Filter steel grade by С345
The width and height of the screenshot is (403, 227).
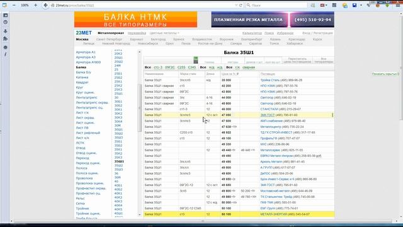coord(191,67)
